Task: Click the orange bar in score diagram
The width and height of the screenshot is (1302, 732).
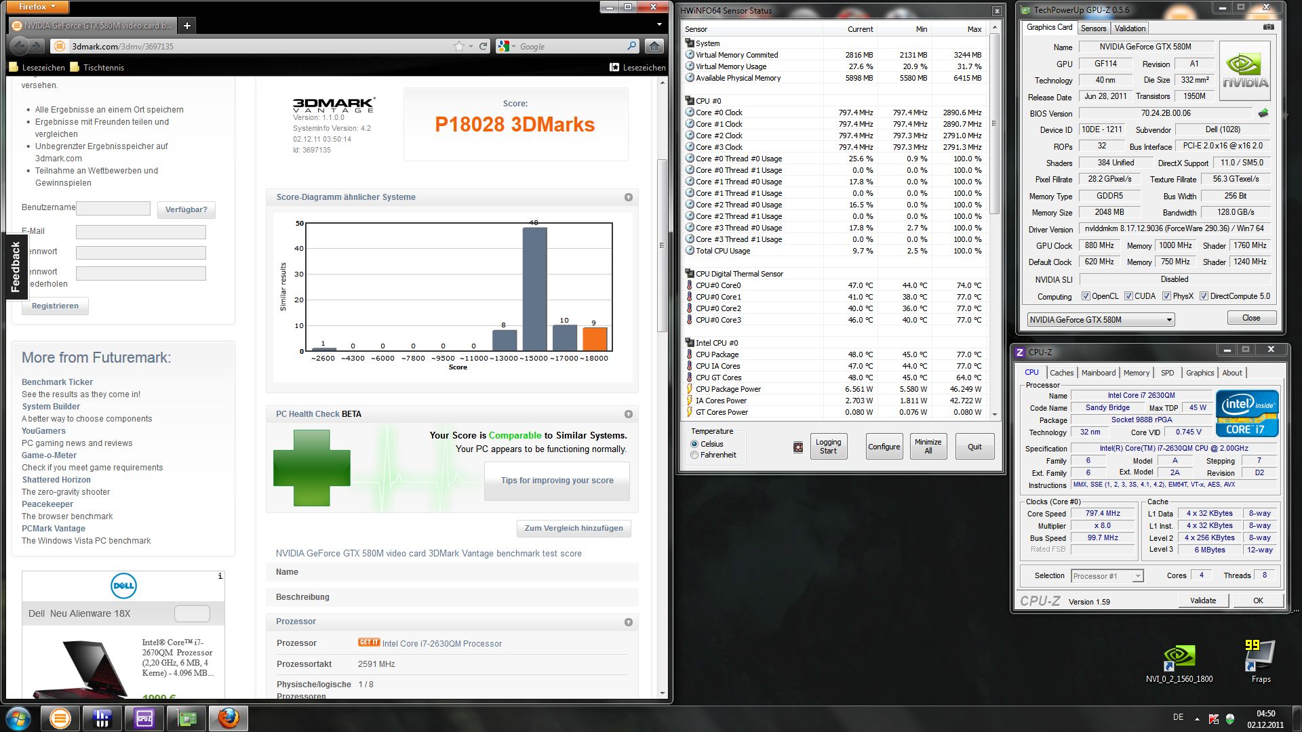Action: (595, 339)
